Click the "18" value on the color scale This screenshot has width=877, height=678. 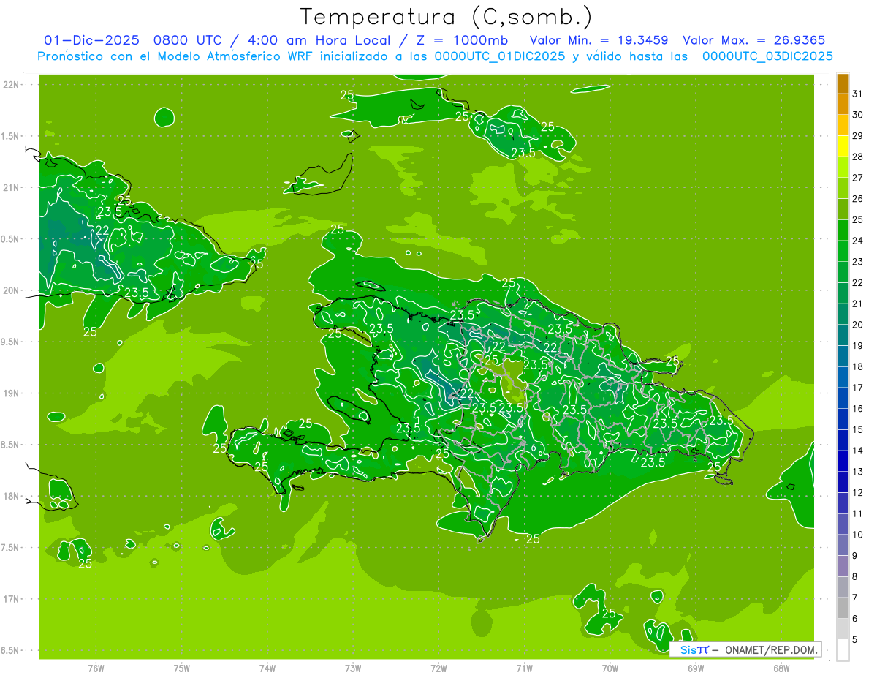point(858,366)
